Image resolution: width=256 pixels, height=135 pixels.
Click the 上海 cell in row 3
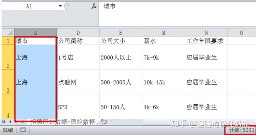36,82
